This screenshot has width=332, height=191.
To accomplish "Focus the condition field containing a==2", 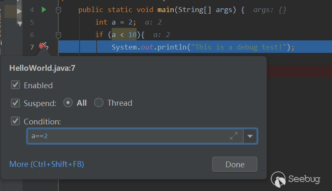I will [x=125, y=136].
